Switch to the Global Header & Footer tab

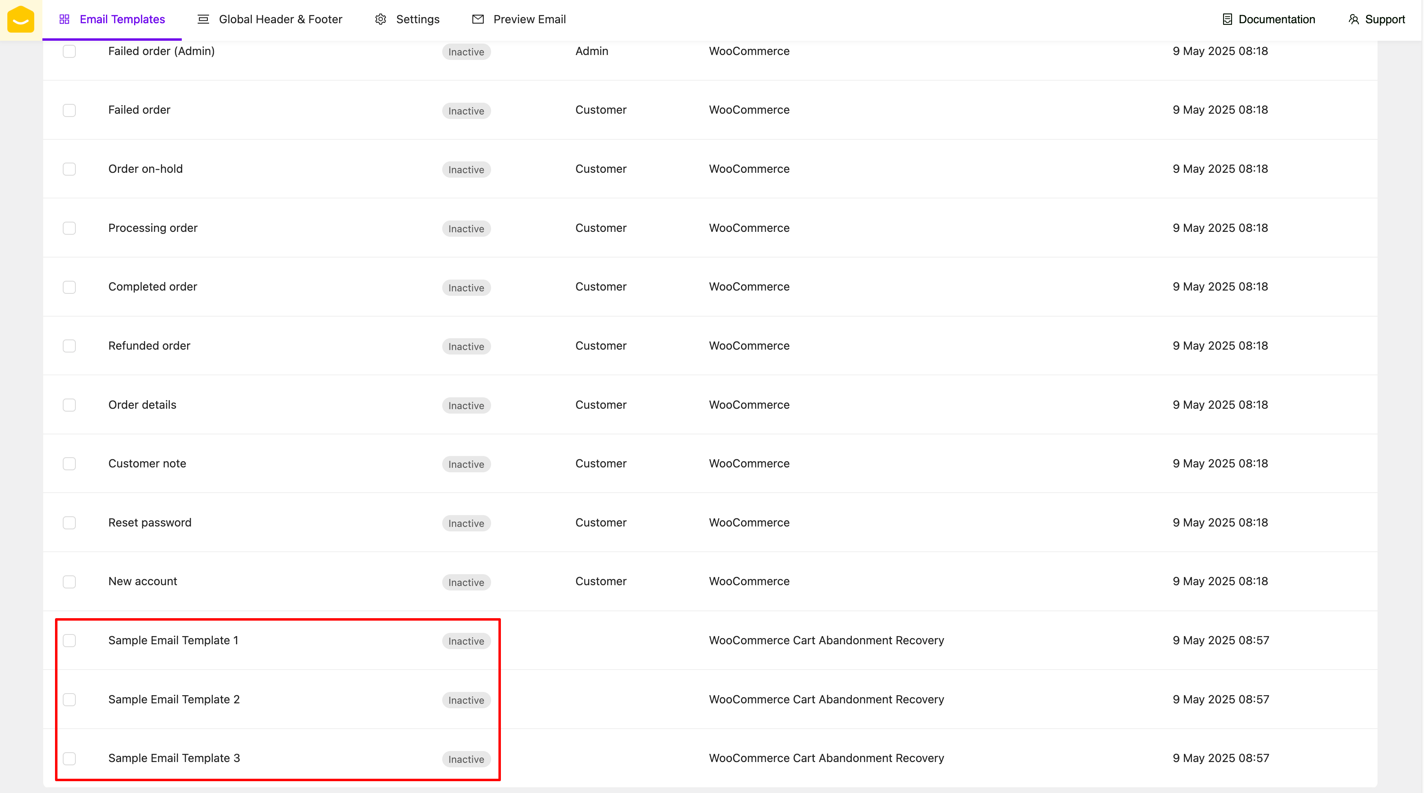[280, 19]
